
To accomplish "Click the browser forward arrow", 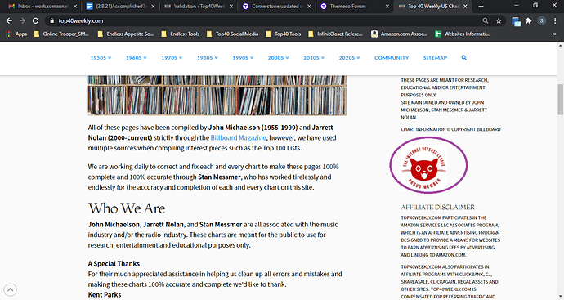I will [22, 21].
